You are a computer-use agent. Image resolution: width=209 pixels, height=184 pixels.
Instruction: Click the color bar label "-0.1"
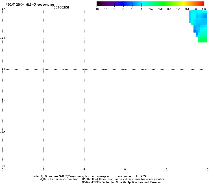coord(186,9)
